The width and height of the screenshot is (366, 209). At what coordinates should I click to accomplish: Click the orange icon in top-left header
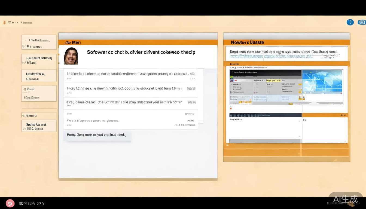(x=4, y=23)
